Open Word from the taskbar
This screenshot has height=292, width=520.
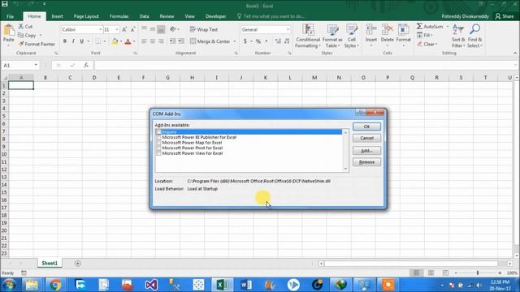click(x=245, y=285)
